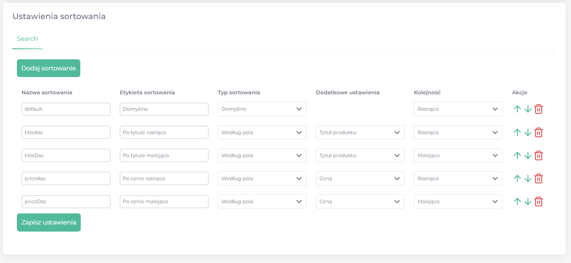The width and height of the screenshot is (571, 263).
Task: Delete the titleAsc sorting entry
Action: [539, 132]
